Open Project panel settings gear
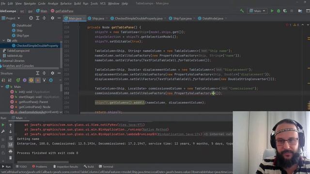 [52, 18]
